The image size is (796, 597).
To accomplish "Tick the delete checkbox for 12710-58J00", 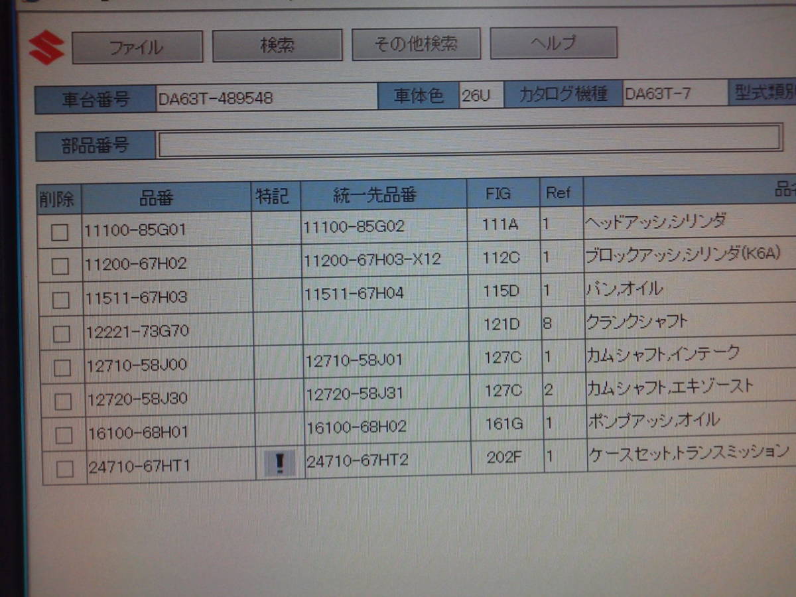I will pyautogui.click(x=62, y=367).
